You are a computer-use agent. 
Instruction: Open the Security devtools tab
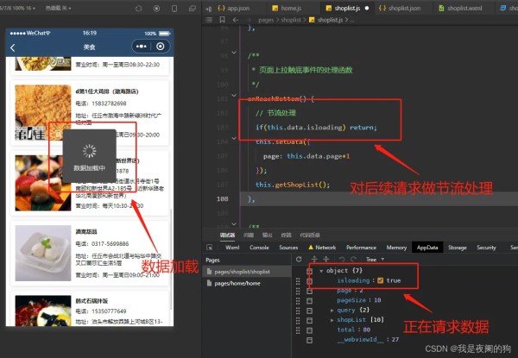(486, 247)
